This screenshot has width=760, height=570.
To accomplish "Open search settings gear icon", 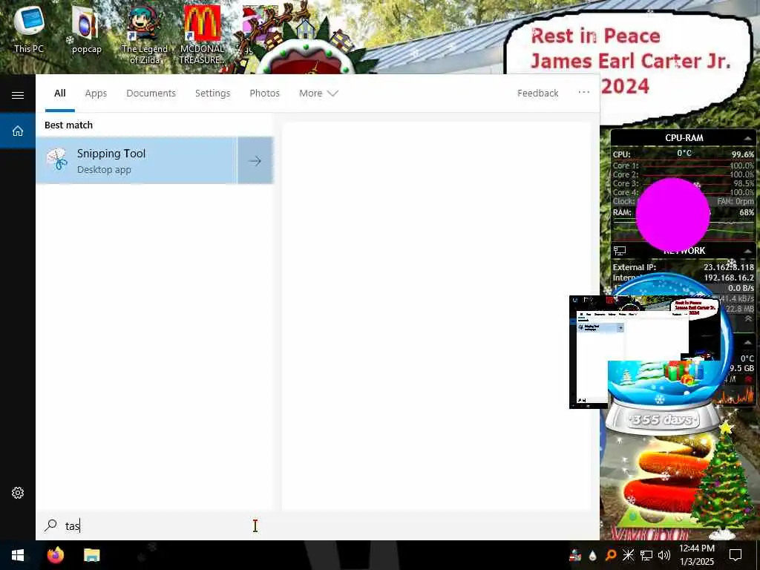I will 18,493.
